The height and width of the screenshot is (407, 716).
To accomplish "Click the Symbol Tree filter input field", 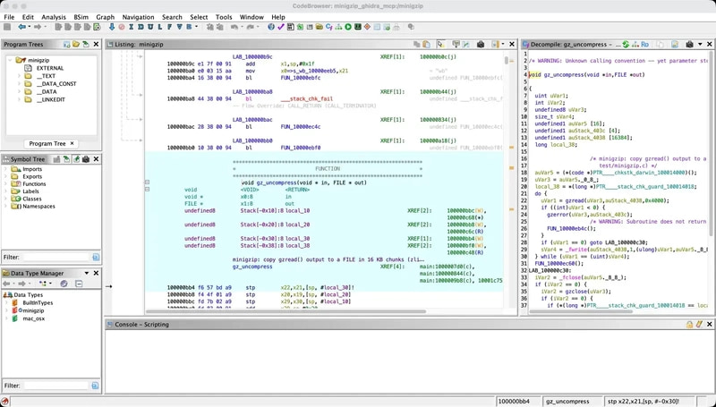I will point(56,258).
